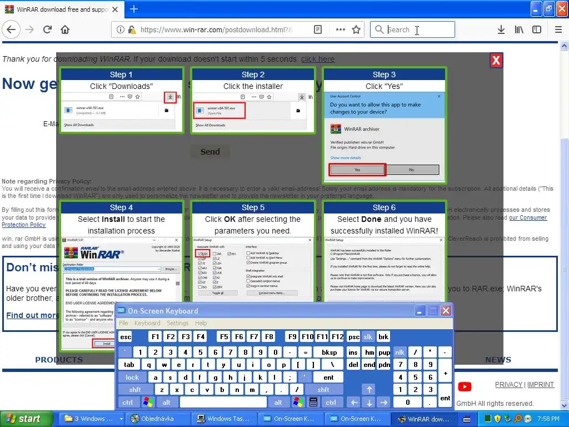The height and width of the screenshot is (427, 569).
Task: Toggle the left shft key on keyboard
Action: [135, 390]
